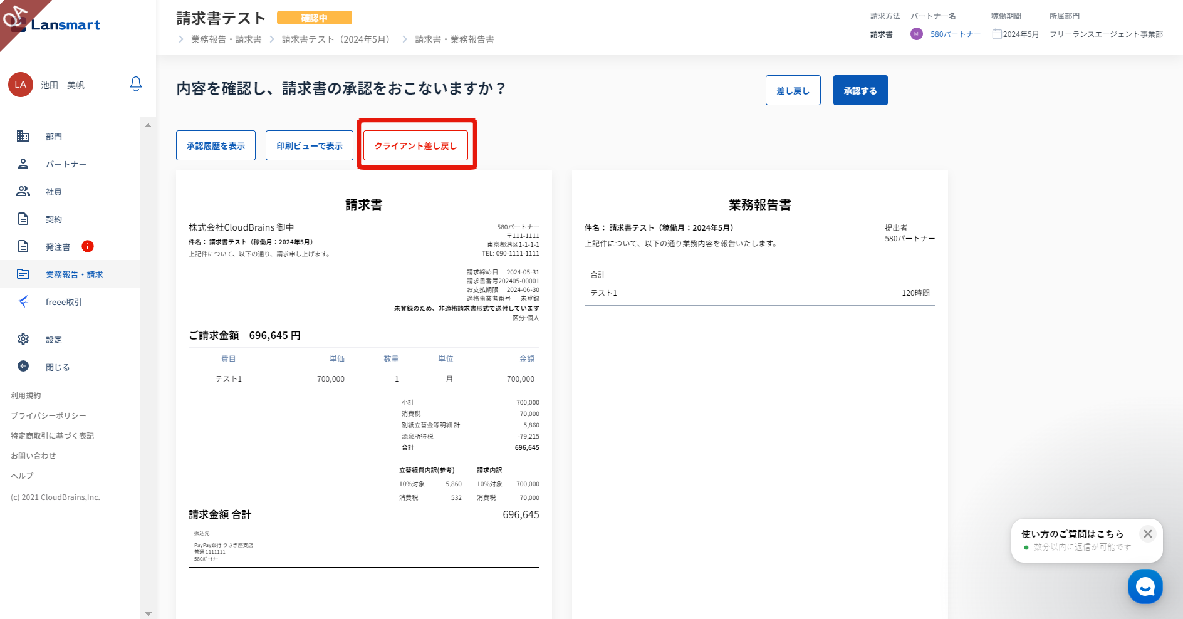
Task: Open 契約 menu item
Action: [54, 219]
